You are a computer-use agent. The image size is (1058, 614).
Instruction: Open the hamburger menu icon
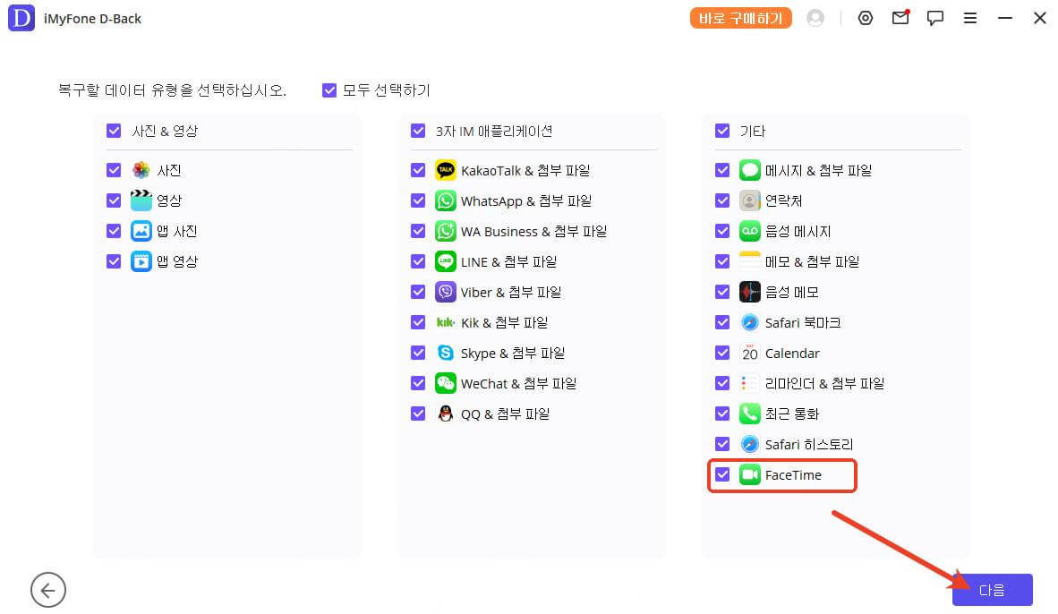click(969, 18)
